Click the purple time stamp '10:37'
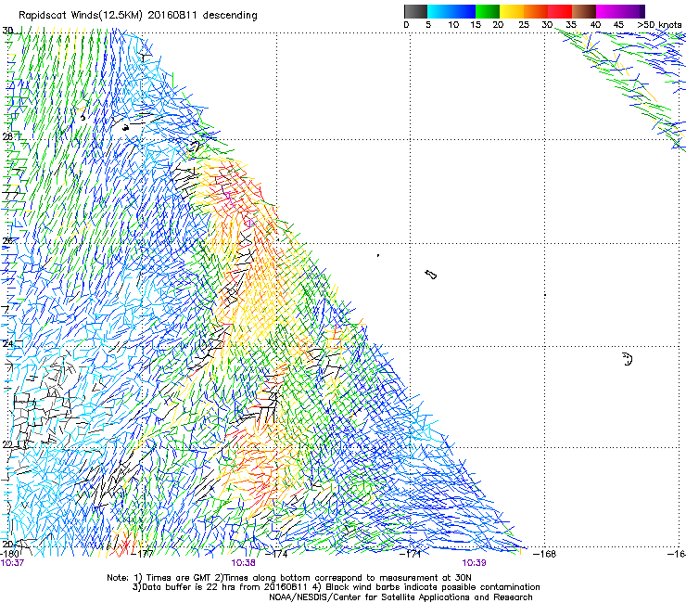 coord(12,563)
